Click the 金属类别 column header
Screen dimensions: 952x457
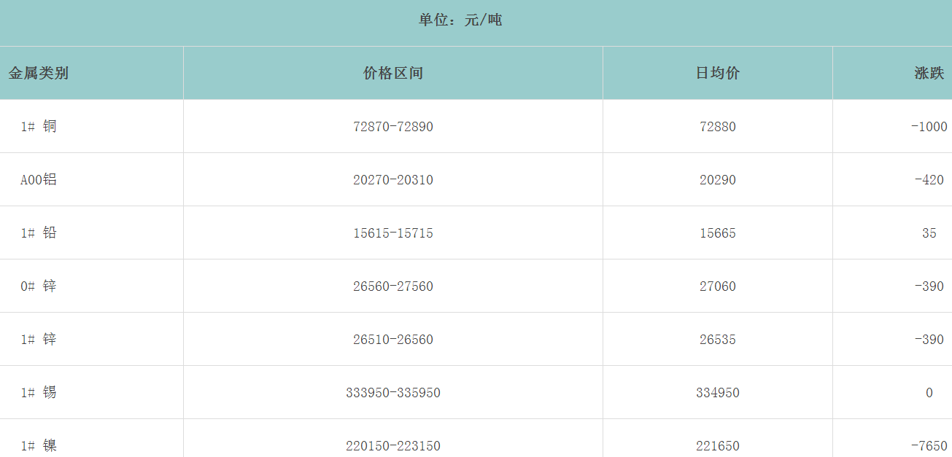point(39,73)
